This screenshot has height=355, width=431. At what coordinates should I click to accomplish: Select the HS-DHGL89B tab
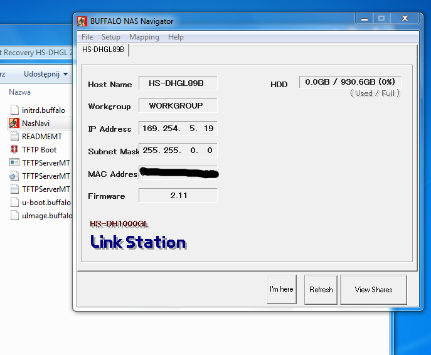coord(103,50)
